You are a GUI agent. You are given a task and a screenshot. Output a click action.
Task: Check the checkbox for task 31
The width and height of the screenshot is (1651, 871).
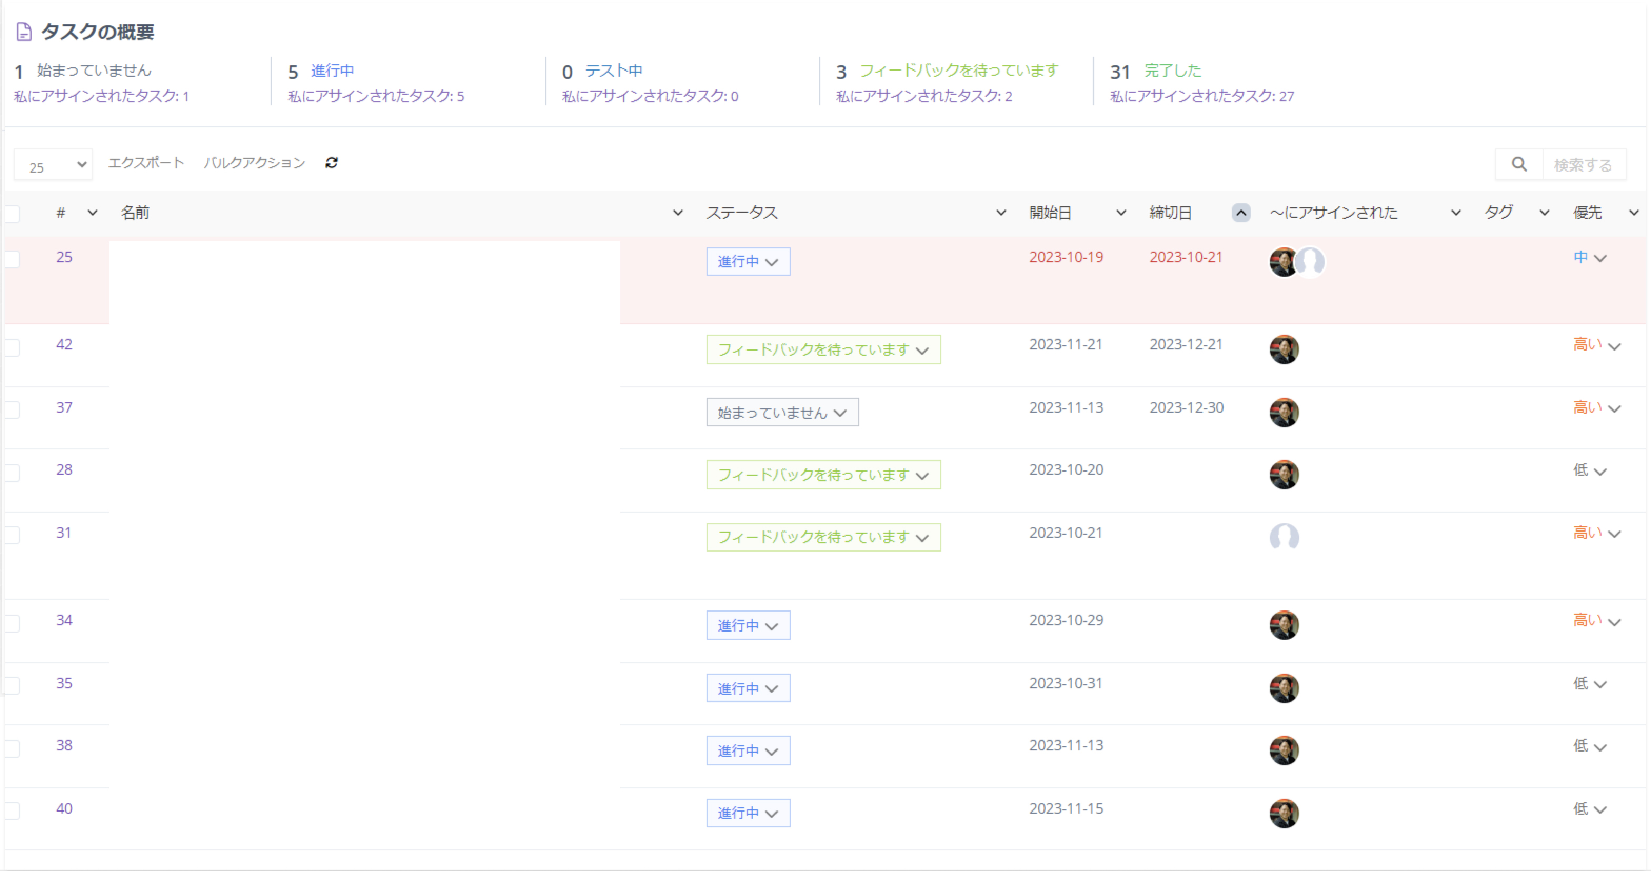click(x=12, y=535)
